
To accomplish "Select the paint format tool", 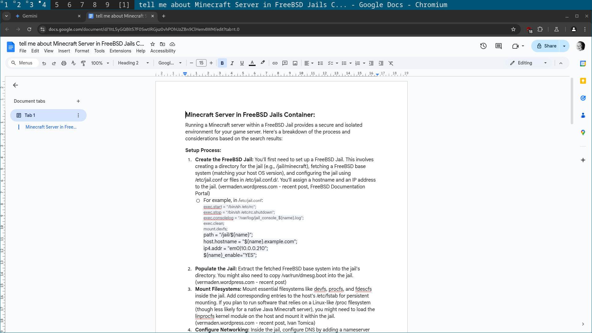I will point(83,63).
